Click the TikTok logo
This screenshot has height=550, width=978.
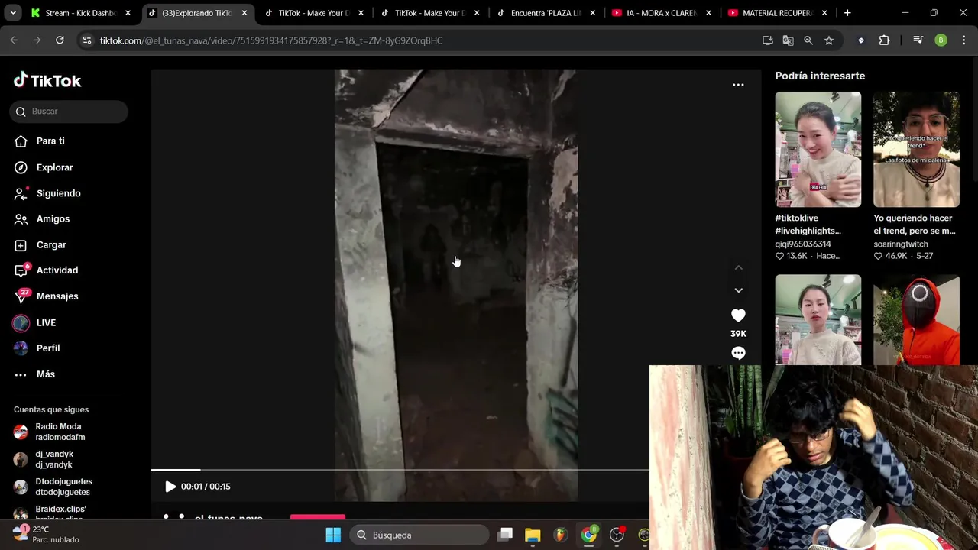point(47,80)
